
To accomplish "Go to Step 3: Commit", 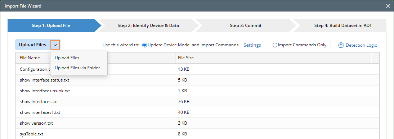I will [246, 25].
